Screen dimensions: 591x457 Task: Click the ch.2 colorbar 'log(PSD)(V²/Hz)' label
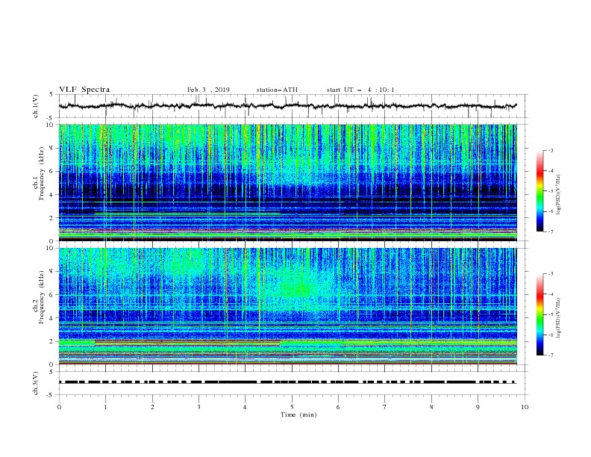pyautogui.click(x=558, y=318)
